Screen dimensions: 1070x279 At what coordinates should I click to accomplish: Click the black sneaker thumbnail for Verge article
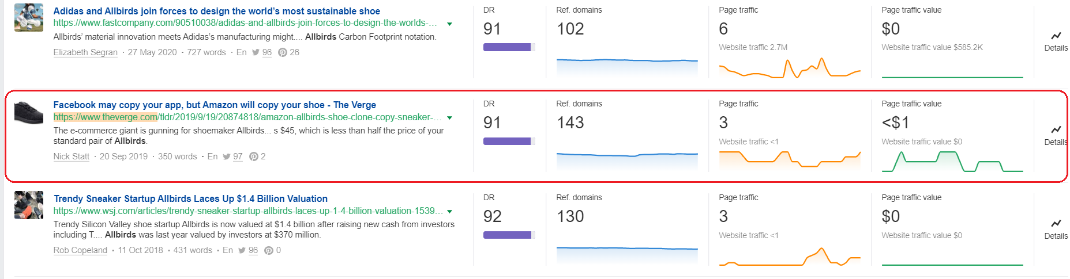pyautogui.click(x=29, y=112)
